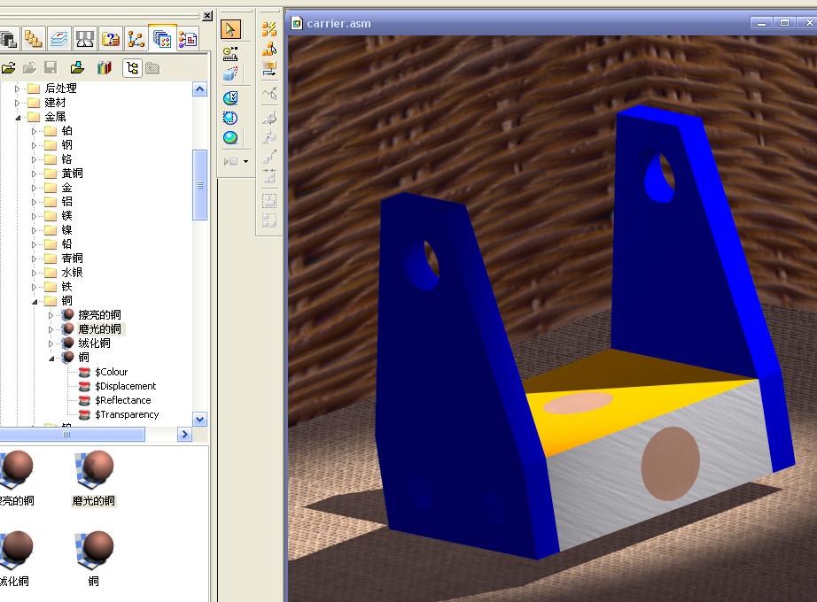Minimize the carrier.asm window
The image size is (817, 602).
point(761,22)
